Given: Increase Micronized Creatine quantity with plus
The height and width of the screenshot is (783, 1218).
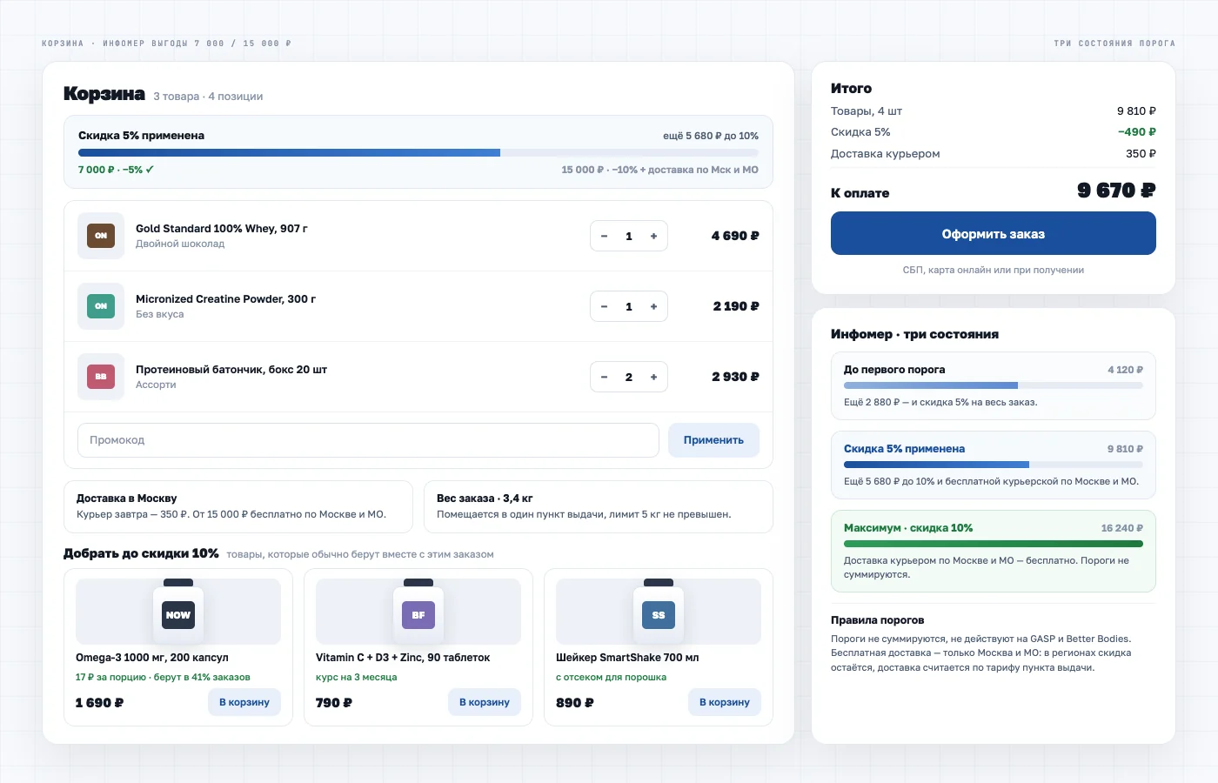Looking at the screenshot, I should [653, 306].
